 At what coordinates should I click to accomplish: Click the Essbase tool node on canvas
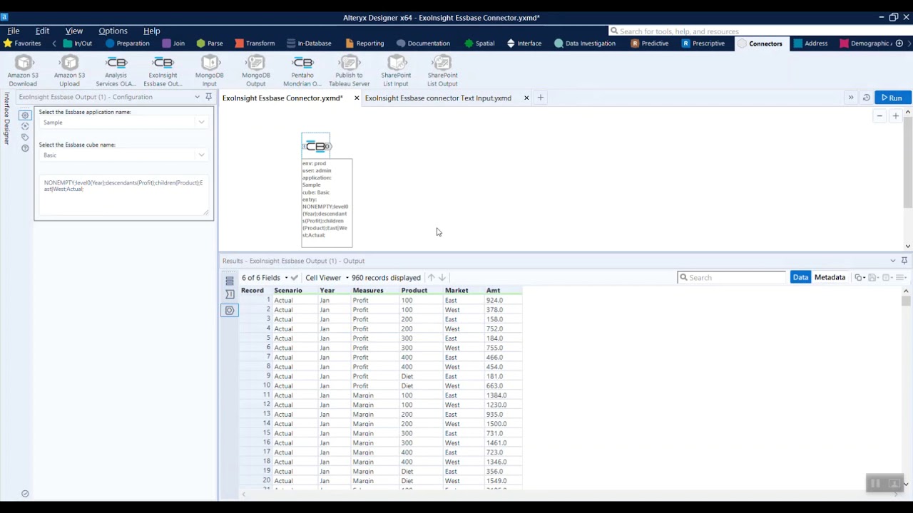316,146
